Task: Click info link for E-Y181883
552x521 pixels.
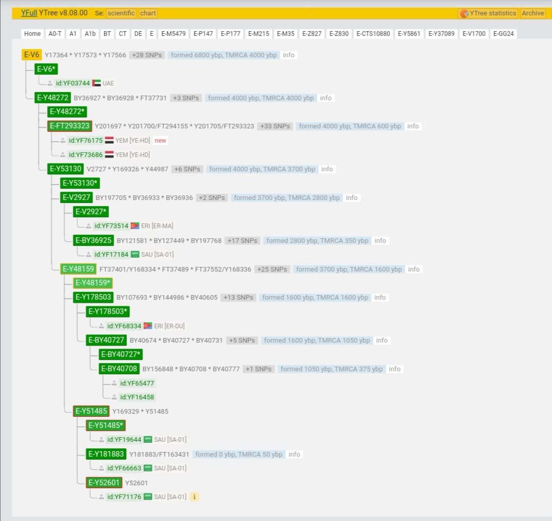Action: [x=294, y=455]
